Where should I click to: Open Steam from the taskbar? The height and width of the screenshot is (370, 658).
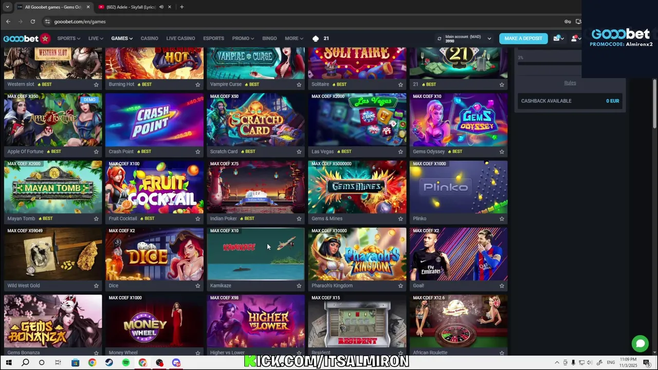tap(109, 363)
